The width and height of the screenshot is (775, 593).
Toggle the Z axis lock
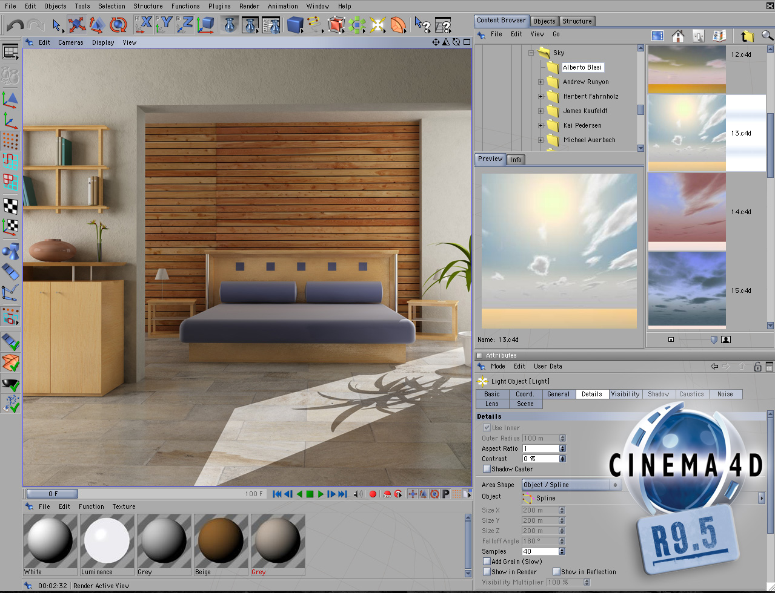click(185, 25)
